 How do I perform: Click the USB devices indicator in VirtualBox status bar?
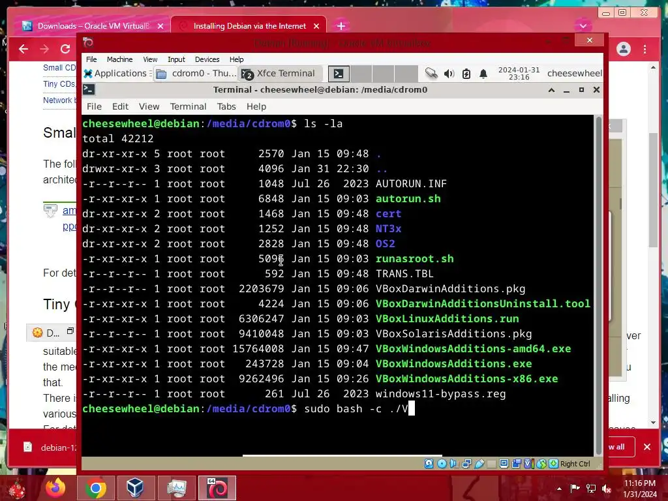click(479, 464)
